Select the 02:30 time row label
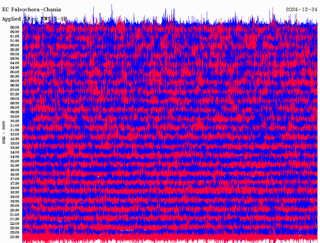The image size is (320, 243). pyautogui.click(x=15, y=50)
